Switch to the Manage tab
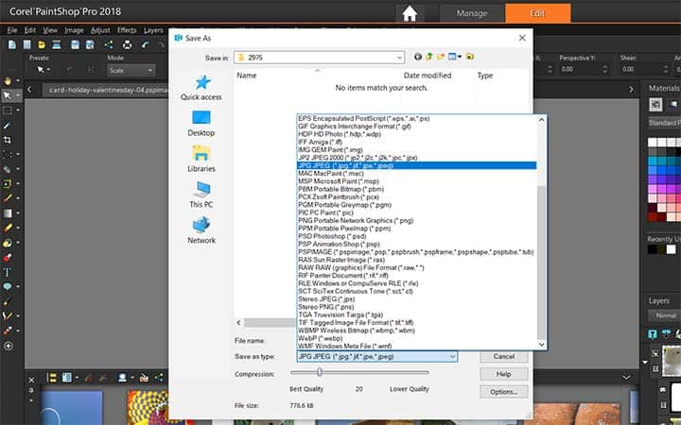The width and height of the screenshot is (681, 425). click(472, 13)
